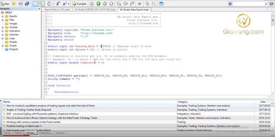
Task: Click the Step Into debugger icon
Action: (119, 4)
